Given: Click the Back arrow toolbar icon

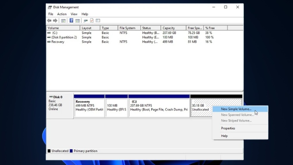Looking at the screenshot, I should click(49, 21).
